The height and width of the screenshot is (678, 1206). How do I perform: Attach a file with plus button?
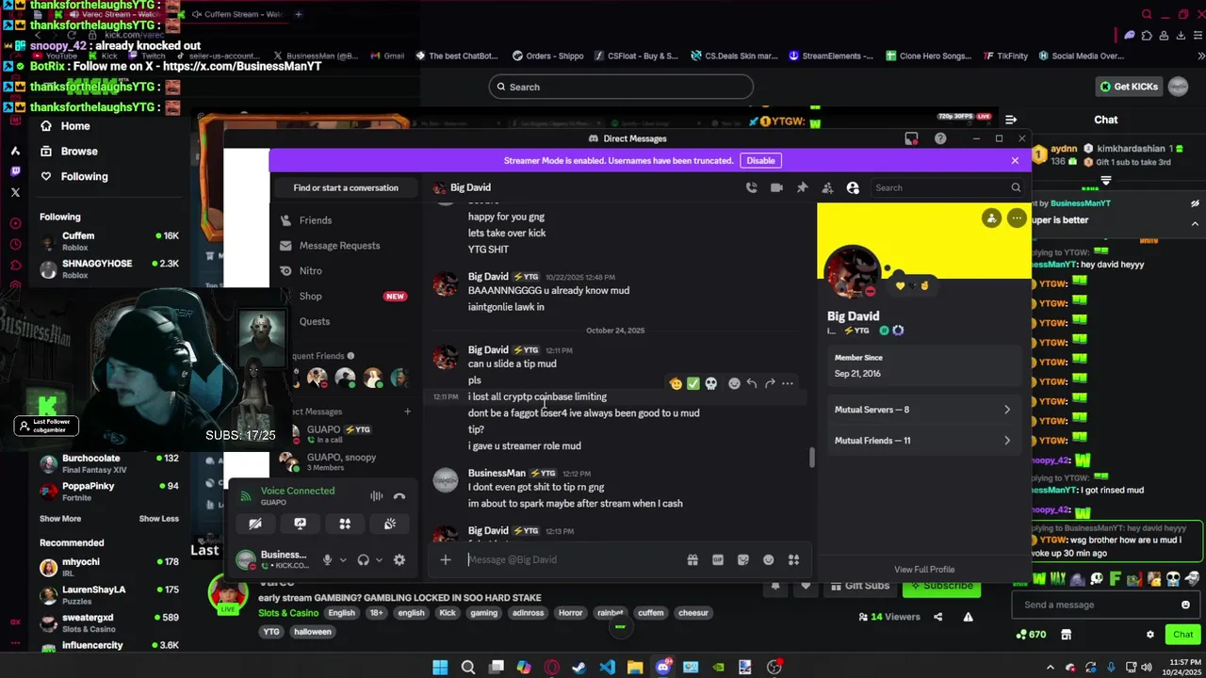pyautogui.click(x=446, y=559)
